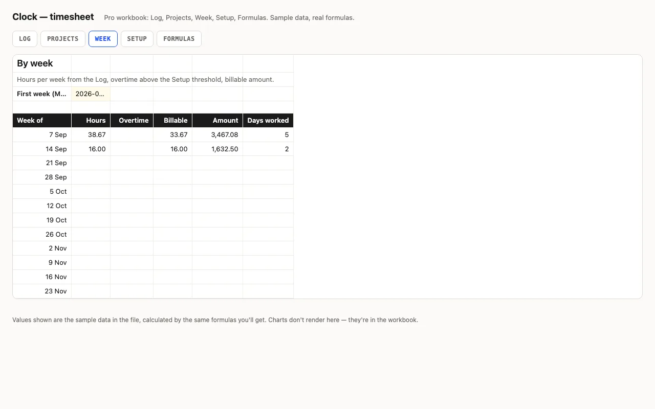This screenshot has width=655, height=409.
Task: Click the '23 Nov' week cell
Action: point(42,291)
